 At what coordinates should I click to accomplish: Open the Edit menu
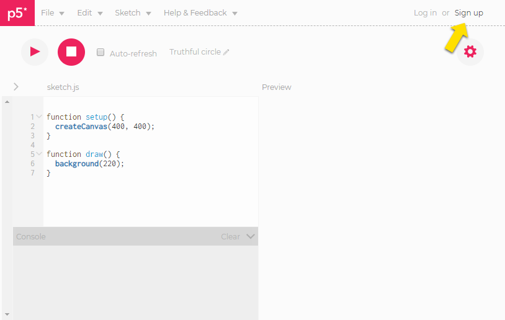tap(90, 13)
